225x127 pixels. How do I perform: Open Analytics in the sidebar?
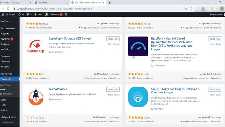point(5,44)
